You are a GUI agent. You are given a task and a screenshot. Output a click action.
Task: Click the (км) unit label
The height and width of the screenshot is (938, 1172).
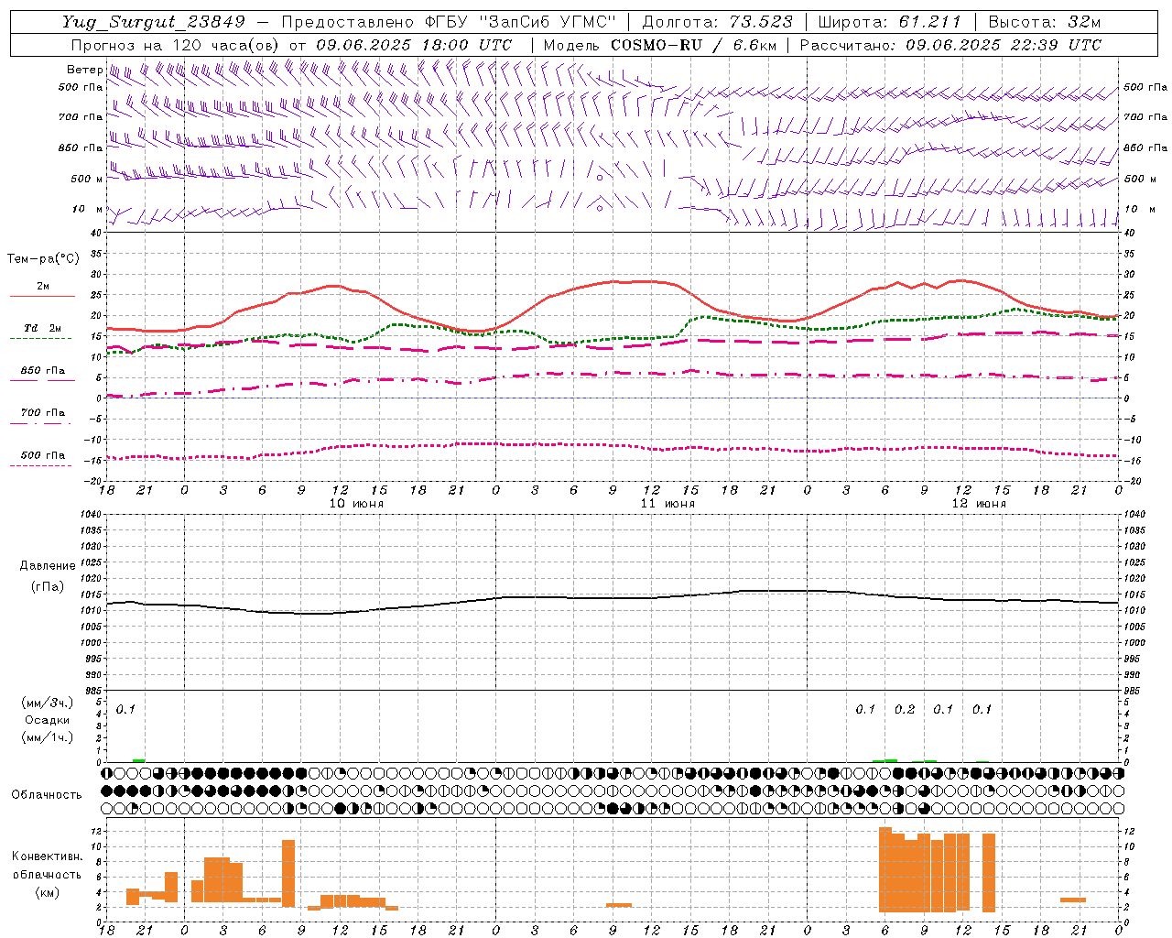48,892
